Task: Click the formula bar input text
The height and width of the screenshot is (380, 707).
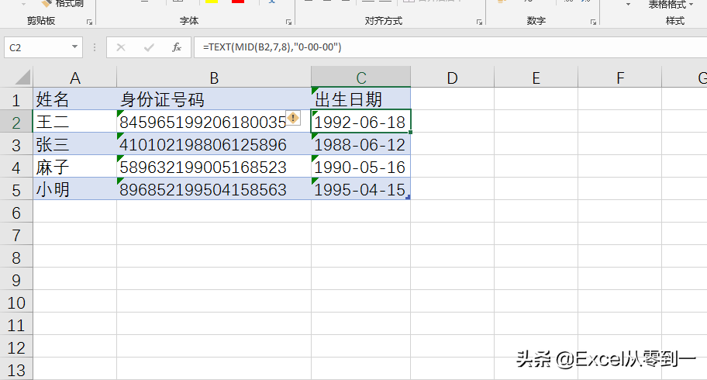Action: click(x=272, y=47)
